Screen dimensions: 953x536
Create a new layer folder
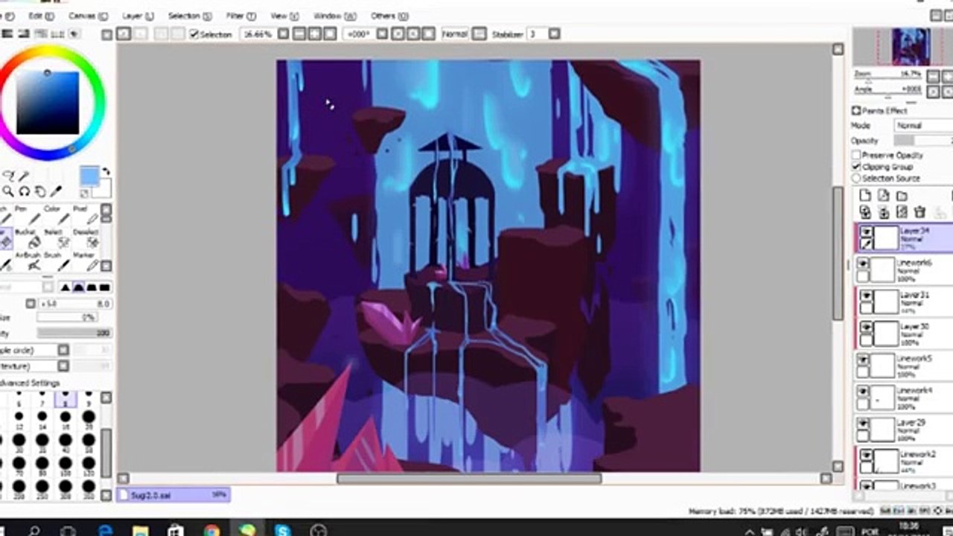pos(902,196)
